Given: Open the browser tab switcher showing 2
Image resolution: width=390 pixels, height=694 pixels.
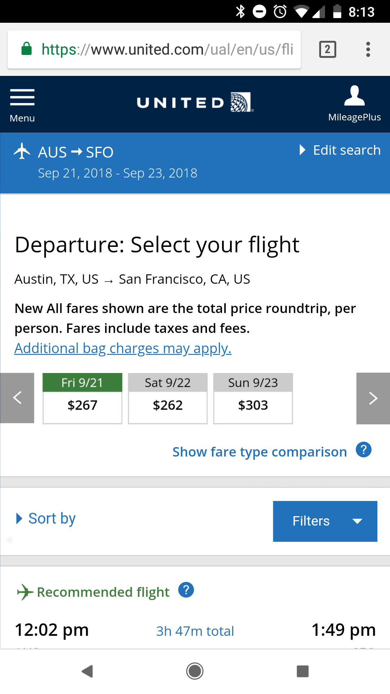Looking at the screenshot, I should [x=328, y=50].
